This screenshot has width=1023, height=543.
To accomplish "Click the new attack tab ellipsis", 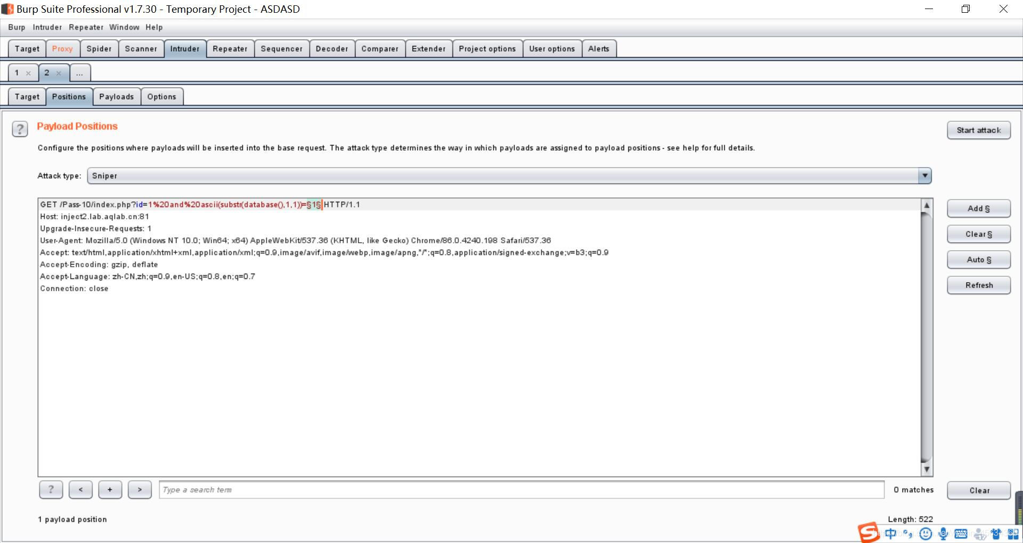I will [x=79, y=73].
